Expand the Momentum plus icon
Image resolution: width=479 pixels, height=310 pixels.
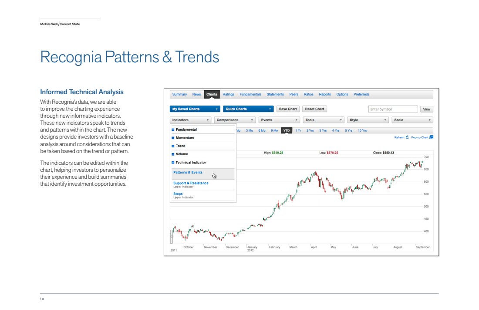(x=173, y=138)
